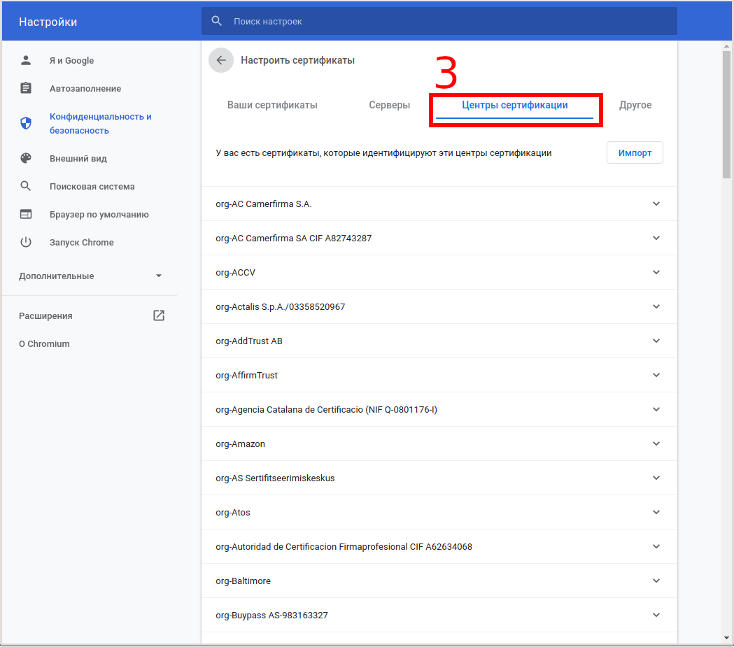Expand org-Baltimore certificate entry
Screen dimensions: 734x647
(x=656, y=581)
